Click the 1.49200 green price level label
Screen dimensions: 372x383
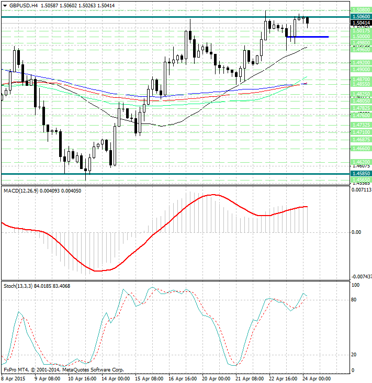click(x=362, y=62)
